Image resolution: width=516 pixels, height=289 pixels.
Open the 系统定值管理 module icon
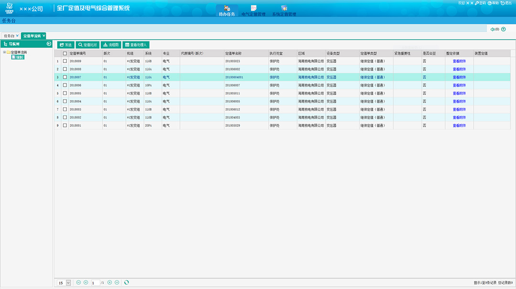[x=284, y=9]
